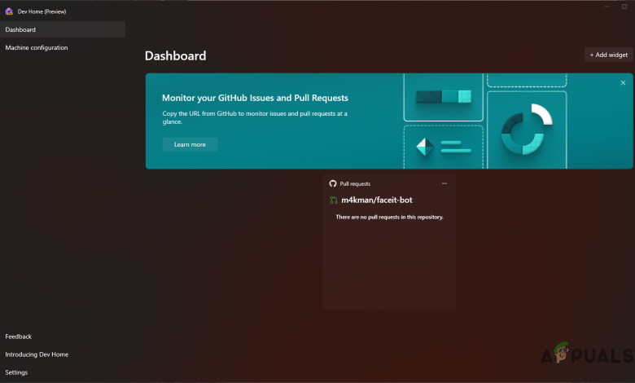This screenshot has height=383, width=635.
Task: Select the m4kman/faceit-bot repository title
Action: click(x=377, y=200)
